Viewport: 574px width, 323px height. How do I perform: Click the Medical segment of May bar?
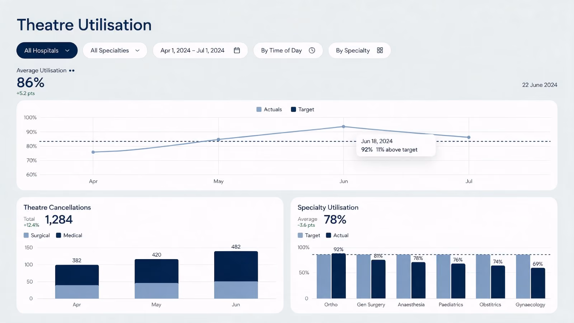[x=156, y=271]
